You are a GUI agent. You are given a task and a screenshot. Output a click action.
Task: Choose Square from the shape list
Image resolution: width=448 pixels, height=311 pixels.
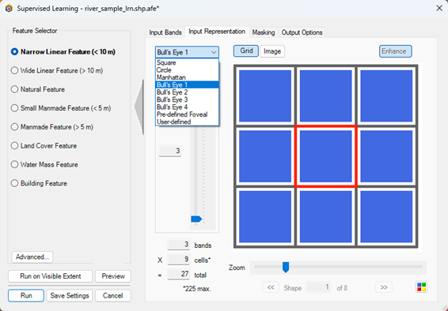(x=187, y=62)
